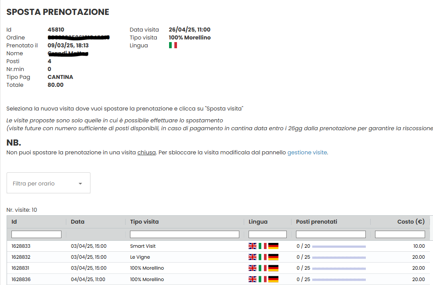Click the German flag in Smart Visit row
This screenshot has width=433, height=285.
coord(274,246)
